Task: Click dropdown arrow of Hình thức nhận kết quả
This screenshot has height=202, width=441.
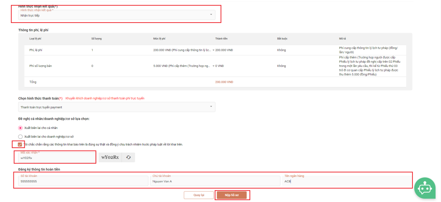Action: point(211,15)
